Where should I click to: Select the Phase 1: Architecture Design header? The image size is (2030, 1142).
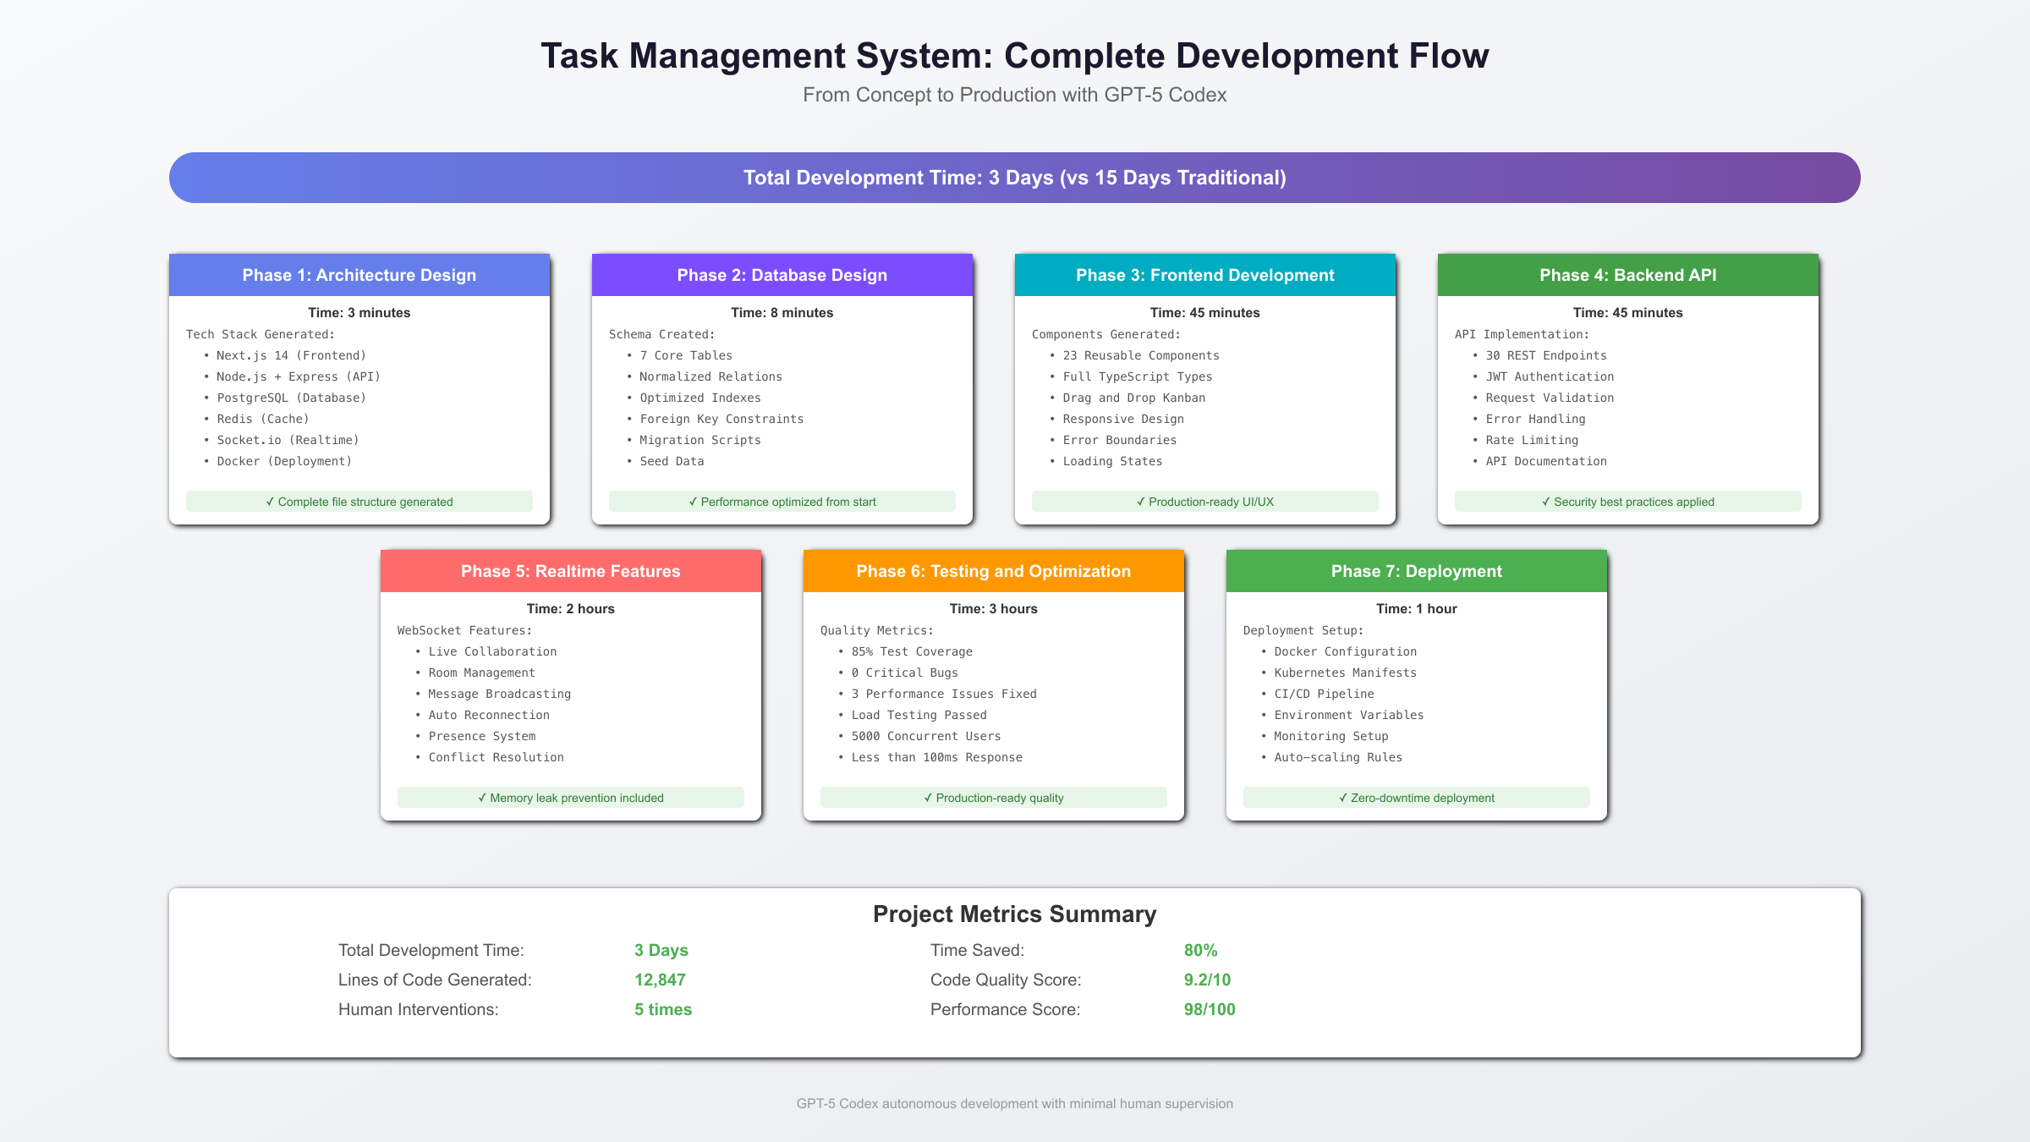click(359, 275)
